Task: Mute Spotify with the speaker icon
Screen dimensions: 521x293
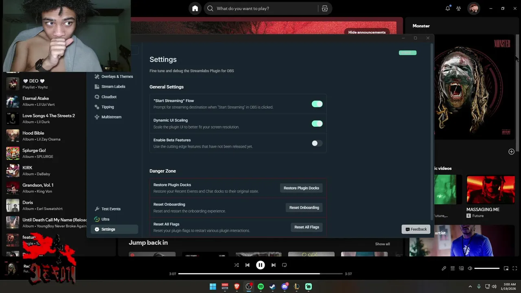Action: pos(470,268)
